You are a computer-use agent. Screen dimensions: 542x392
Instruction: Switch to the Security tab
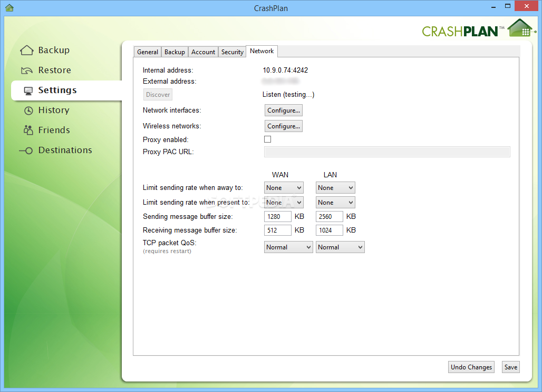point(233,52)
